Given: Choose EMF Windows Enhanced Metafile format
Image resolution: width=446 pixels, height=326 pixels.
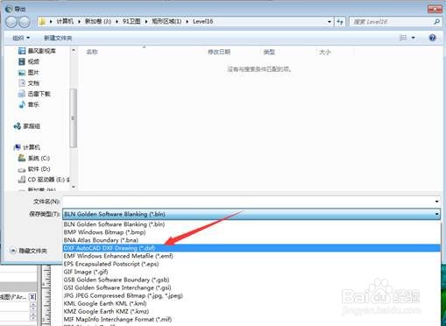Looking at the screenshot, I should [251, 256].
